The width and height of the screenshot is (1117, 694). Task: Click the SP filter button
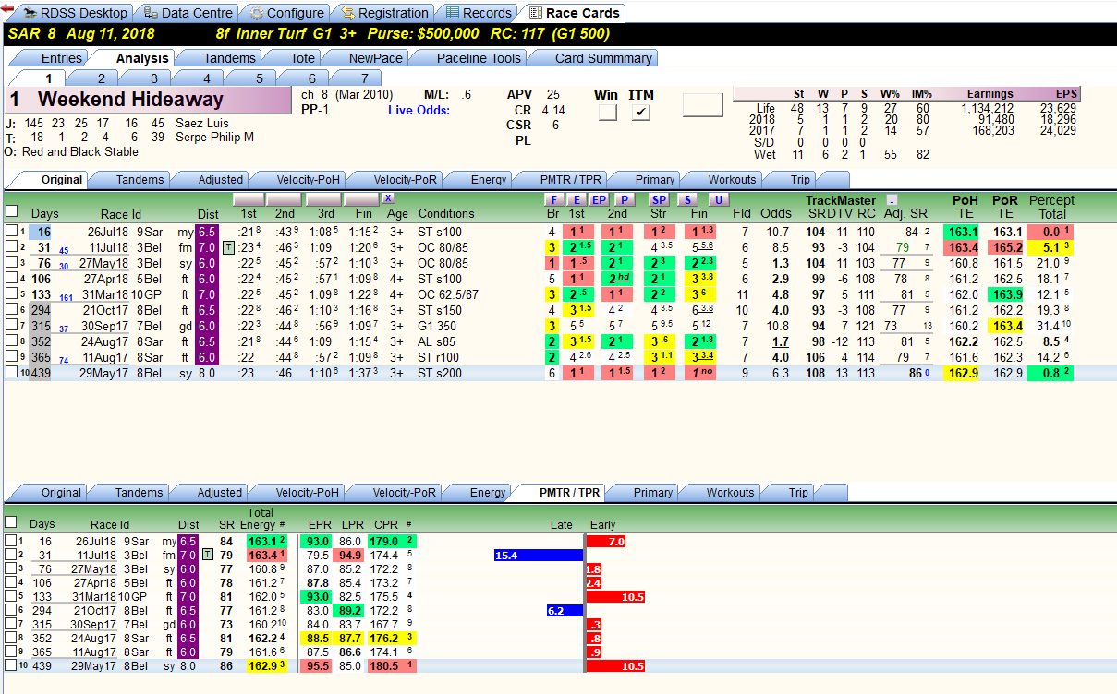659,199
